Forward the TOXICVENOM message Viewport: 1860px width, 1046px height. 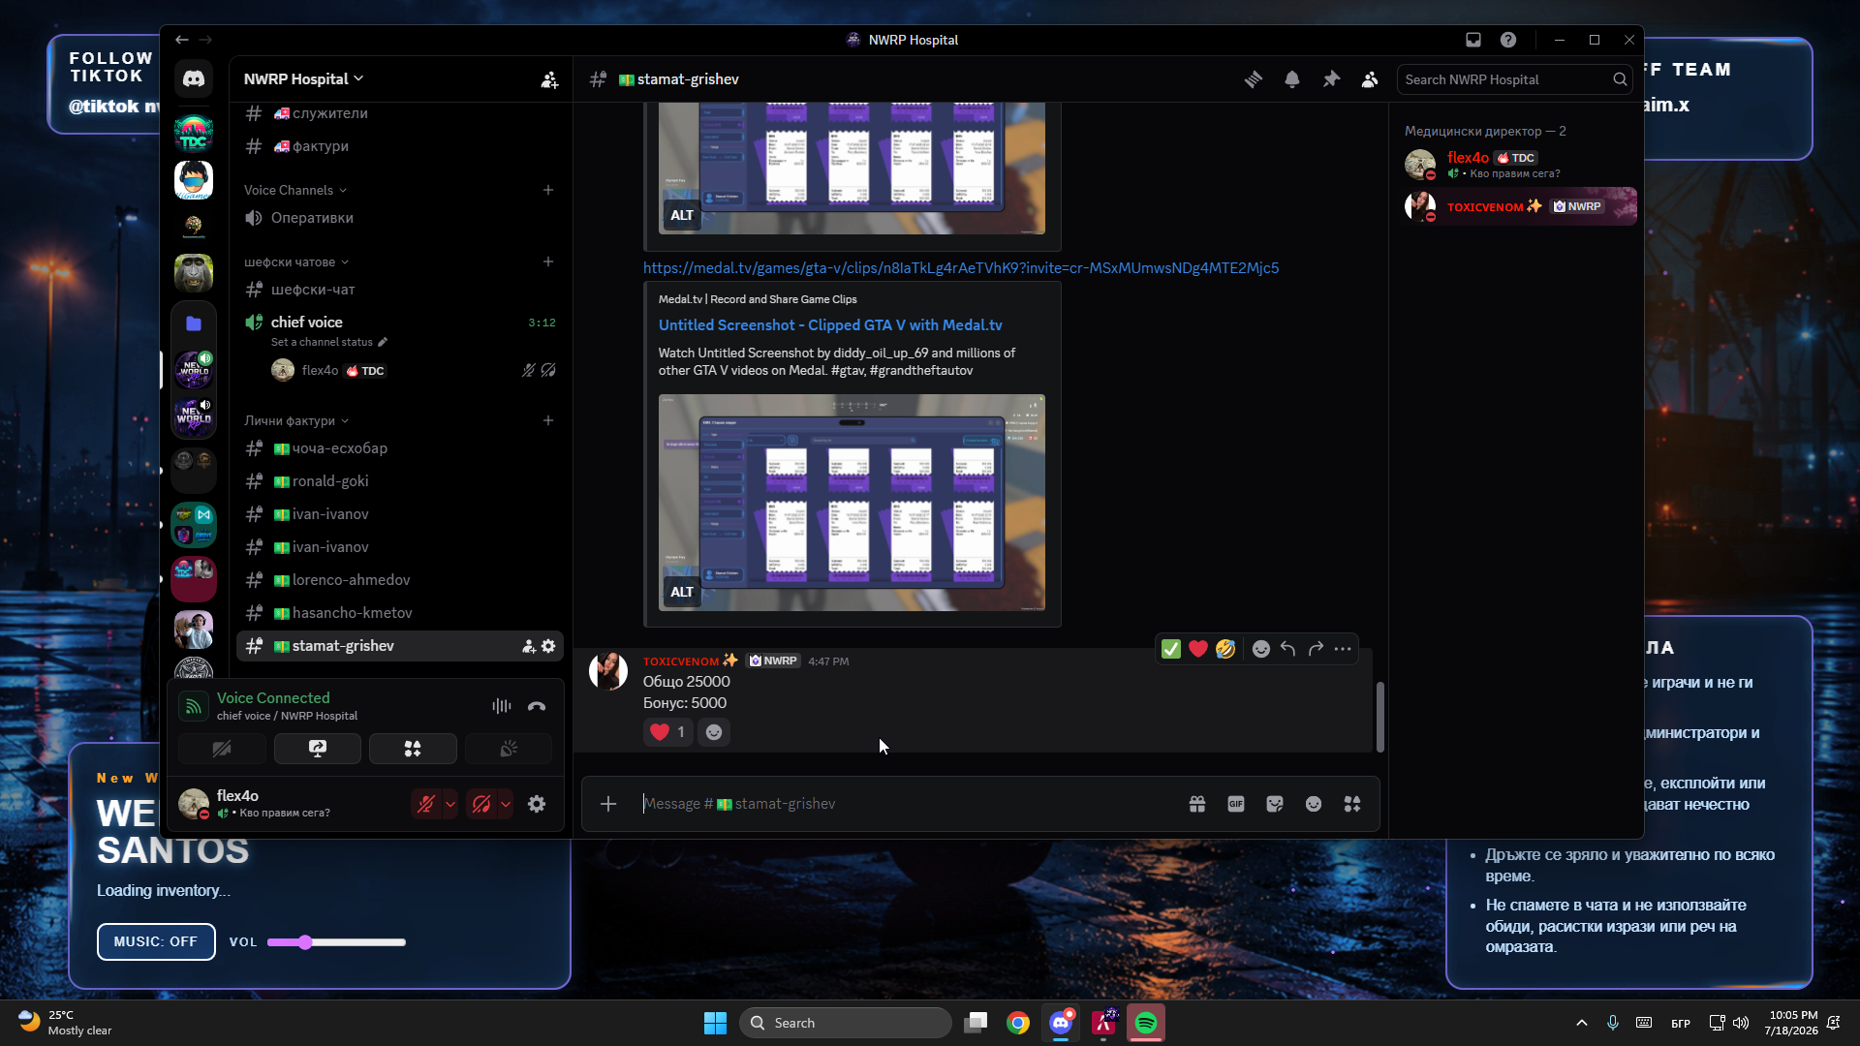[x=1315, y=649]
